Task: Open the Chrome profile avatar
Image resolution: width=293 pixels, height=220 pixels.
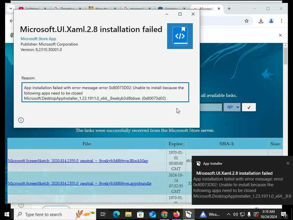Action: tap(271, 21)
